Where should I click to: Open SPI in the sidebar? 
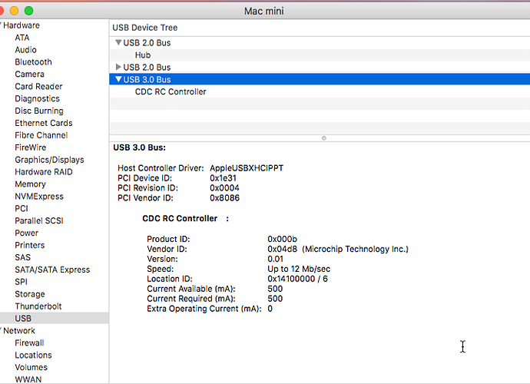[x=21, y=282]
